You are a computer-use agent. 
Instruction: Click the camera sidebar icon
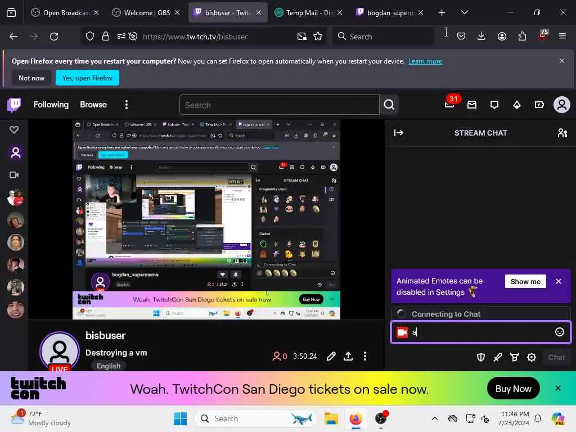14,175
